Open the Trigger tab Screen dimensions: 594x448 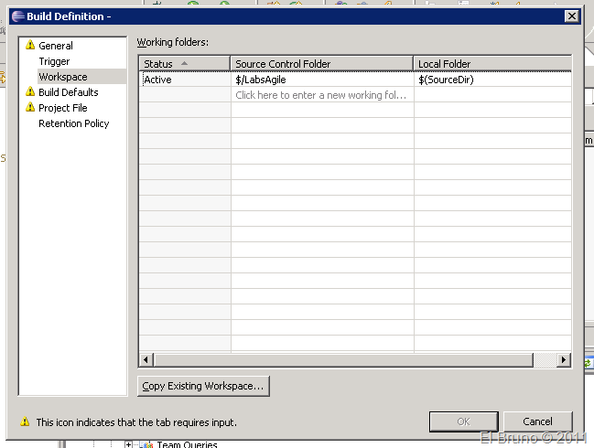coord(54,61)
